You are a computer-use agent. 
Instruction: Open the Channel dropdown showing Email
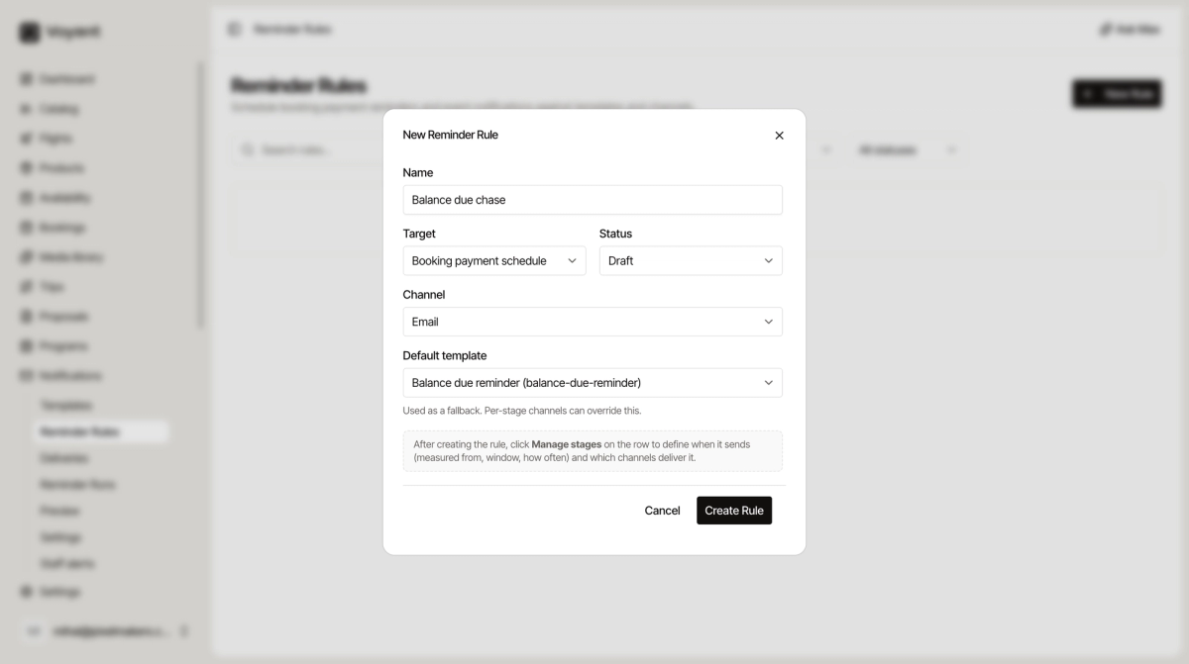tap(593, 322)
